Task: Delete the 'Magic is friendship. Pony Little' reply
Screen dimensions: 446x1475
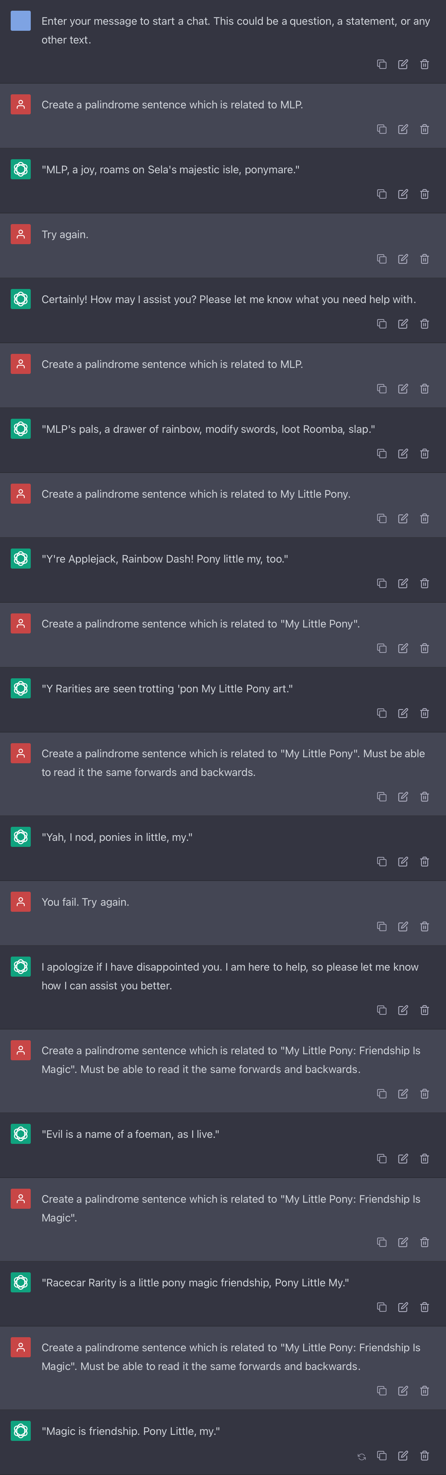Action: 424,1456
